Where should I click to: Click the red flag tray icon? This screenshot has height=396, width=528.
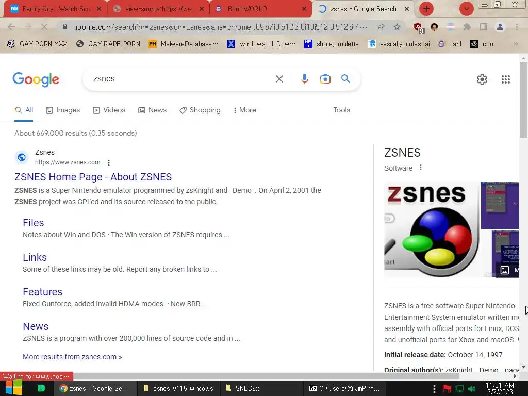point(447,389)
